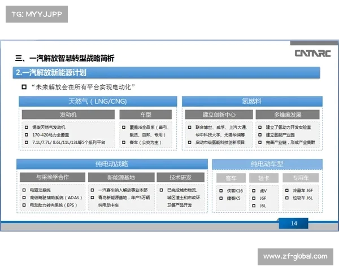Select the bullet '建立氢能产业园'
The height and width of the screenshot is (271, 339).
tap(280, 135)
